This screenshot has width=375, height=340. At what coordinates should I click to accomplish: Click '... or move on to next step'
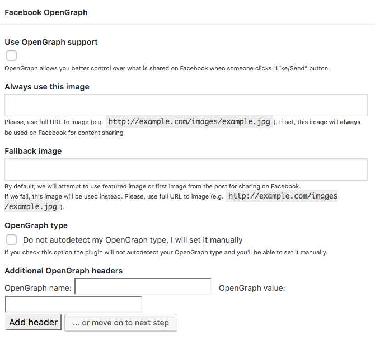click(x=121, y=323)
